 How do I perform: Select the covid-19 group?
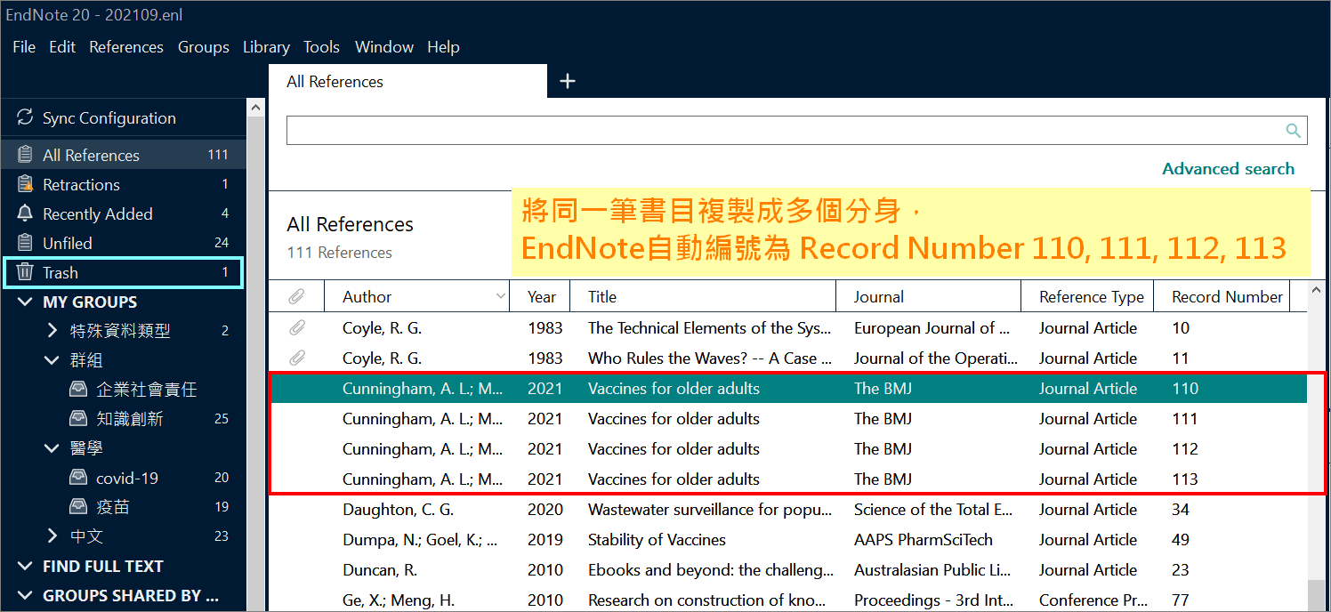click(124, 478)
